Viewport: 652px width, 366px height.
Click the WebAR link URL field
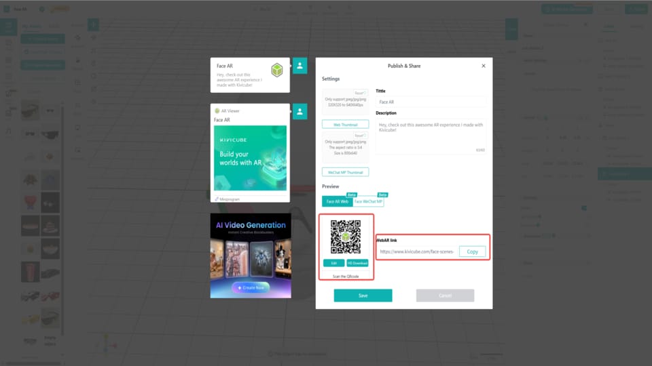[417, 251]
